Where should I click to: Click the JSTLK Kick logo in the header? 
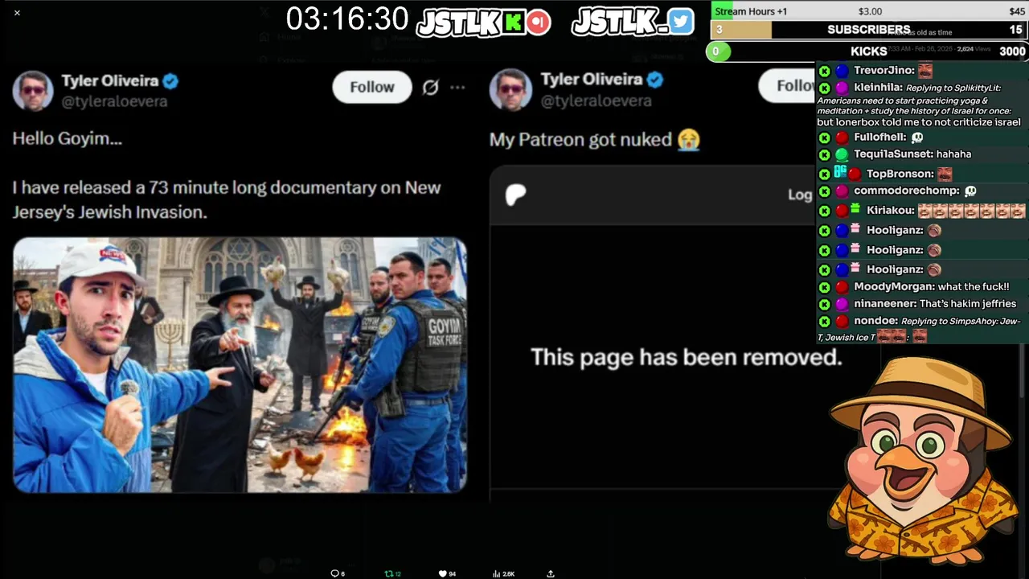tap(471, 23)
